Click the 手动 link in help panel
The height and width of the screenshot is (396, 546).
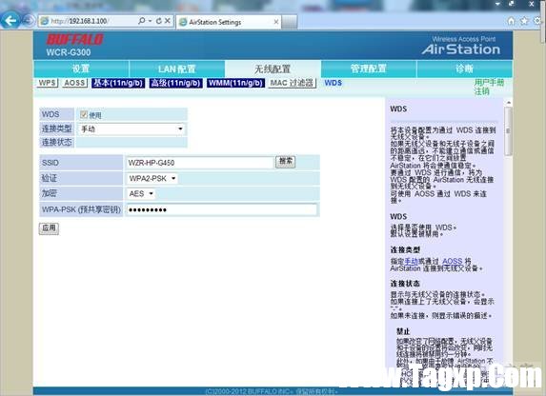[412, 261]
